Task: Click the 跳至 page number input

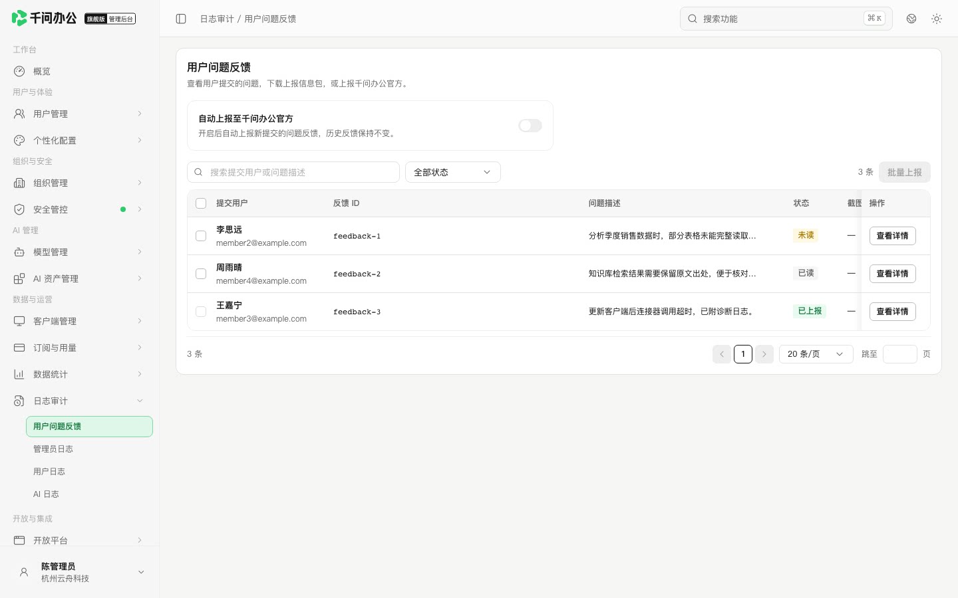Action: [x=900, y=354]
